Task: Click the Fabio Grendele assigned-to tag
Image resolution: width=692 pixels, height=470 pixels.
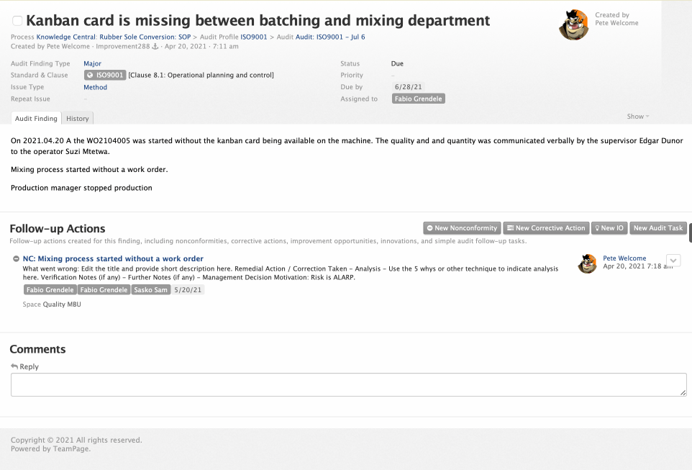Action: pos(418,99)
